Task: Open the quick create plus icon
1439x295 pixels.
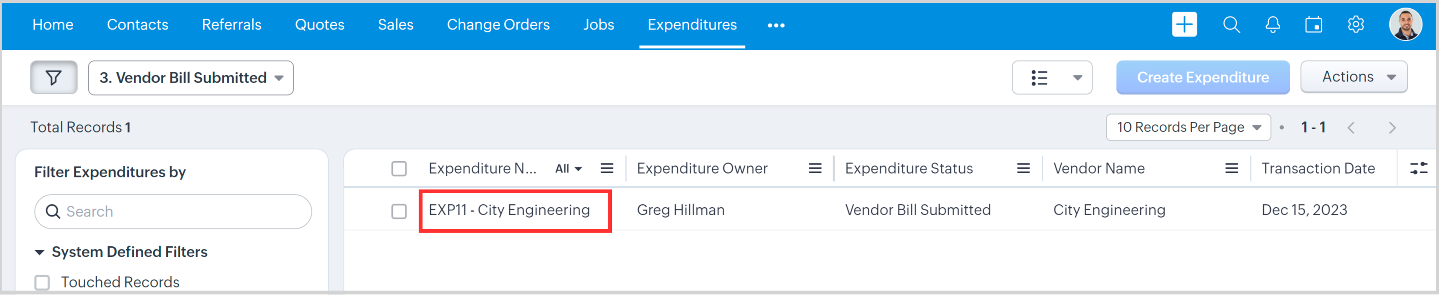Action: point(1184,25)
